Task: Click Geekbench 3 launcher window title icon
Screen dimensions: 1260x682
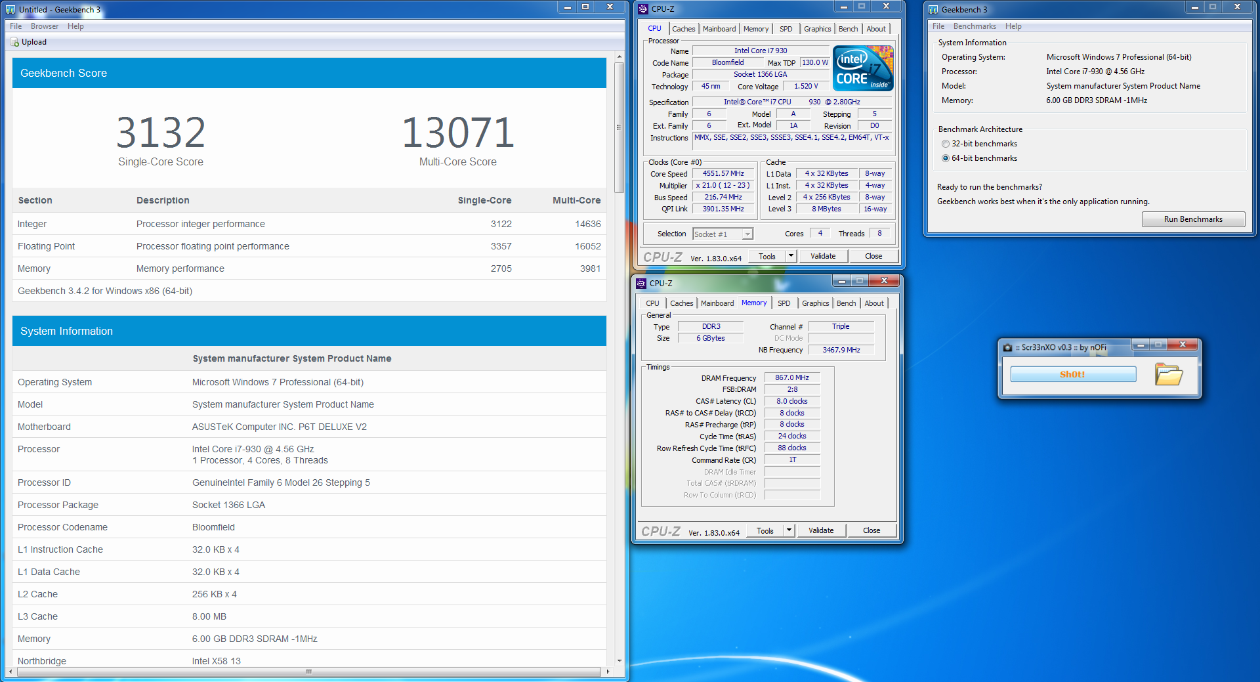Action: [x=933, y=10]
